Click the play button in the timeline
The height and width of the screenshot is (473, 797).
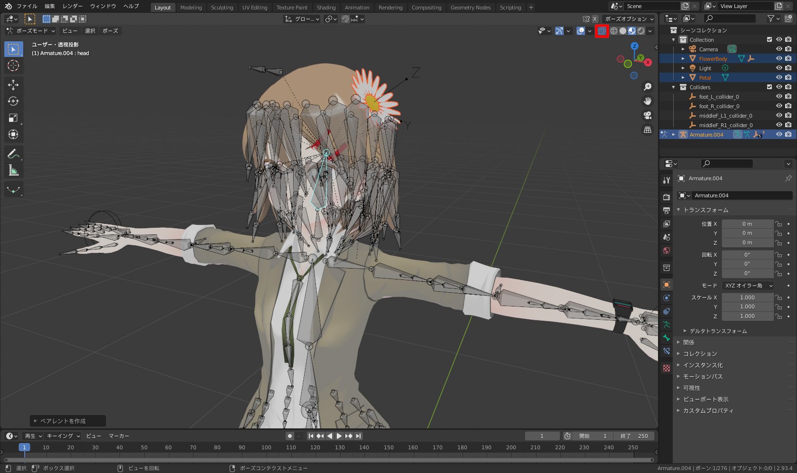(x=339, y=436)
